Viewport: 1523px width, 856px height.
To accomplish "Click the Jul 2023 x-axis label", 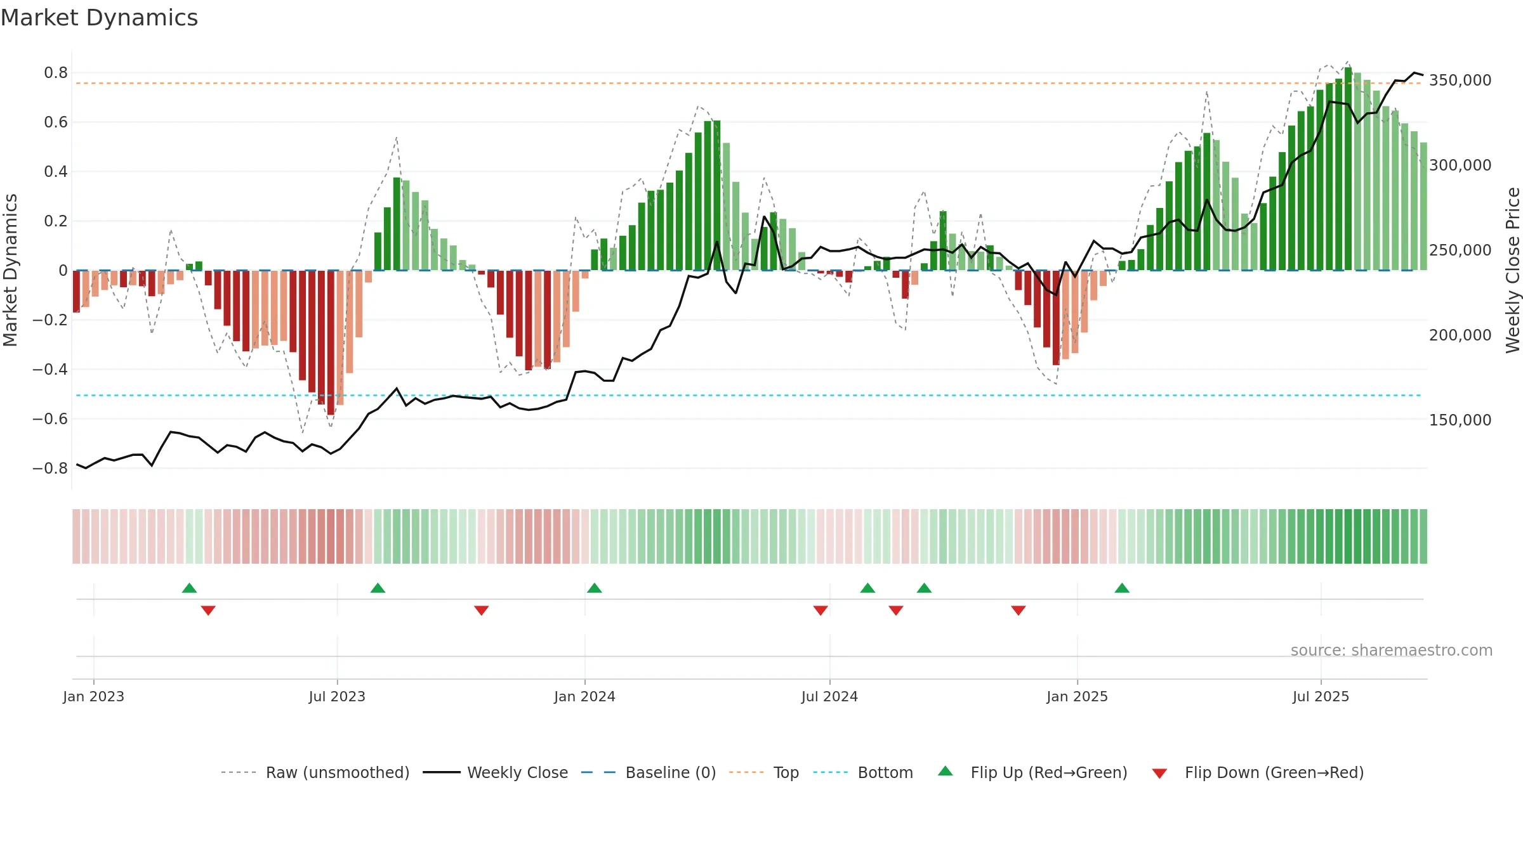I will coord(337,696).
